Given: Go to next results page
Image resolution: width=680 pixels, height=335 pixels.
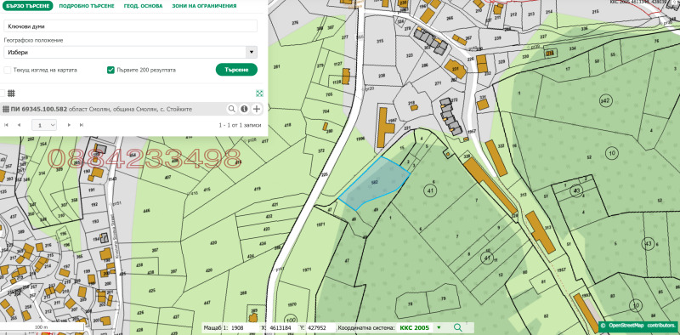Looking at the screenshot, I should 69,125.
